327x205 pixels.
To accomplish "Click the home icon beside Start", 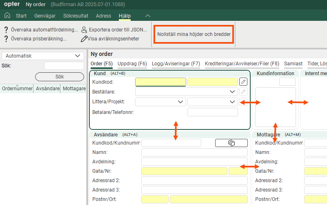I will click(7, 16).
